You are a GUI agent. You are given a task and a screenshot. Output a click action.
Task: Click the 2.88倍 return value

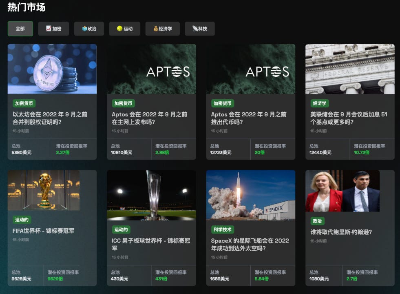(162, 152)
